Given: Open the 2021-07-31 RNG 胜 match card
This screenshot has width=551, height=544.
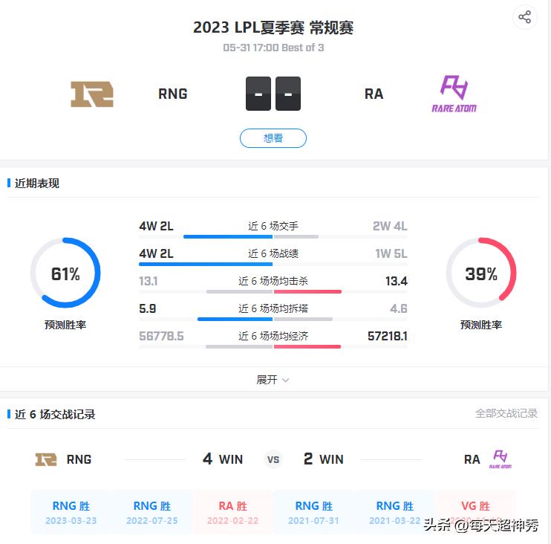Looking at the screenshot, I should coord(313,512).
